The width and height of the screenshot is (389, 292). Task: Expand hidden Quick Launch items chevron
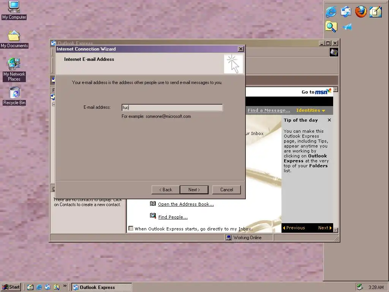click(65, 286)
